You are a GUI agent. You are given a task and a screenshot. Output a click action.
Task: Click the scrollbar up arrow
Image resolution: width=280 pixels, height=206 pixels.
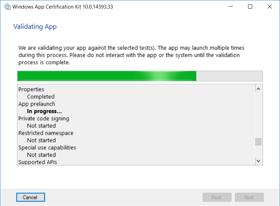(258, 88)
